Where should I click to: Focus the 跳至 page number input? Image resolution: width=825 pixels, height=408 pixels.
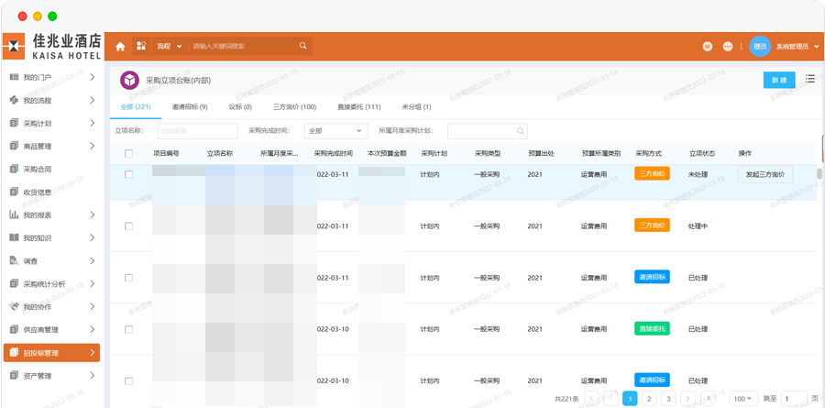(794, 399)
